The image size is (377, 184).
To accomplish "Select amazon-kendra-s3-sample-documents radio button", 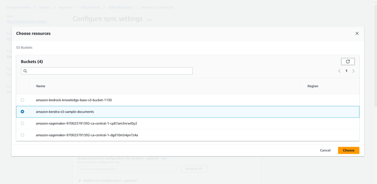I will coord(22,111).
